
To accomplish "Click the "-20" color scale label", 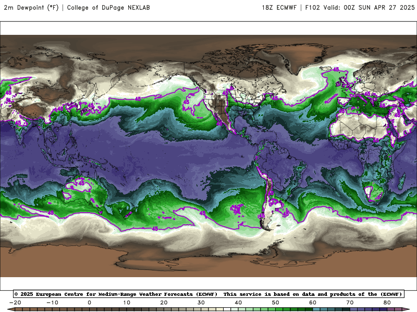I will pyautogui.click(x=15, y=303).
